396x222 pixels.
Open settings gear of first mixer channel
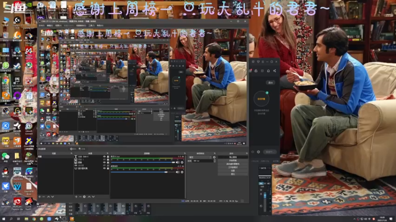[182, 162]
